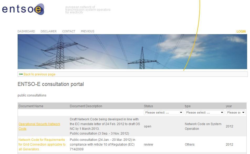
Task: Click the ENTSO-E logo
Action: point(23,9)
